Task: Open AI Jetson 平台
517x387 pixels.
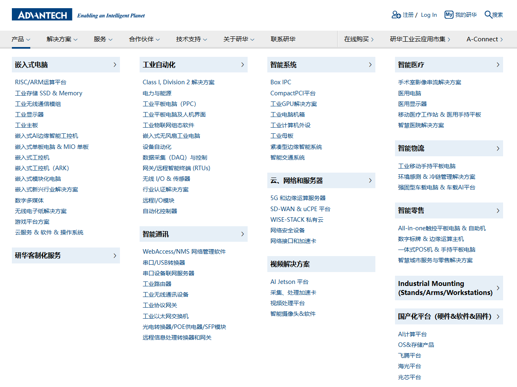Action: (289, 282)
